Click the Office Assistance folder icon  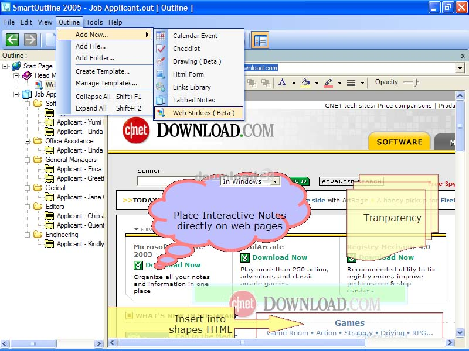click(x=38, y=140)
